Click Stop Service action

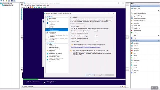point(137,28)
